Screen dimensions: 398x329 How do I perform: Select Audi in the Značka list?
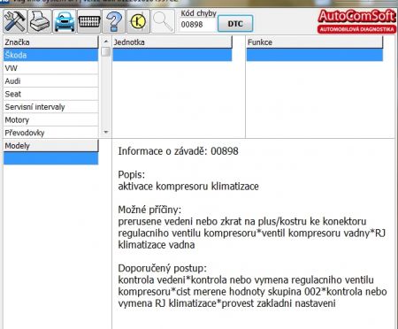coord(50,81)
